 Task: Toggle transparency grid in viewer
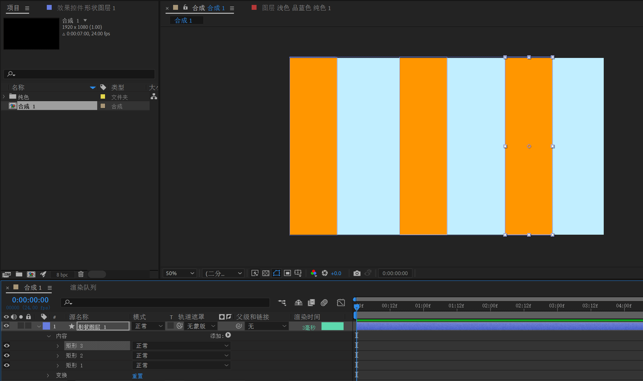click(x=266, y=273)
